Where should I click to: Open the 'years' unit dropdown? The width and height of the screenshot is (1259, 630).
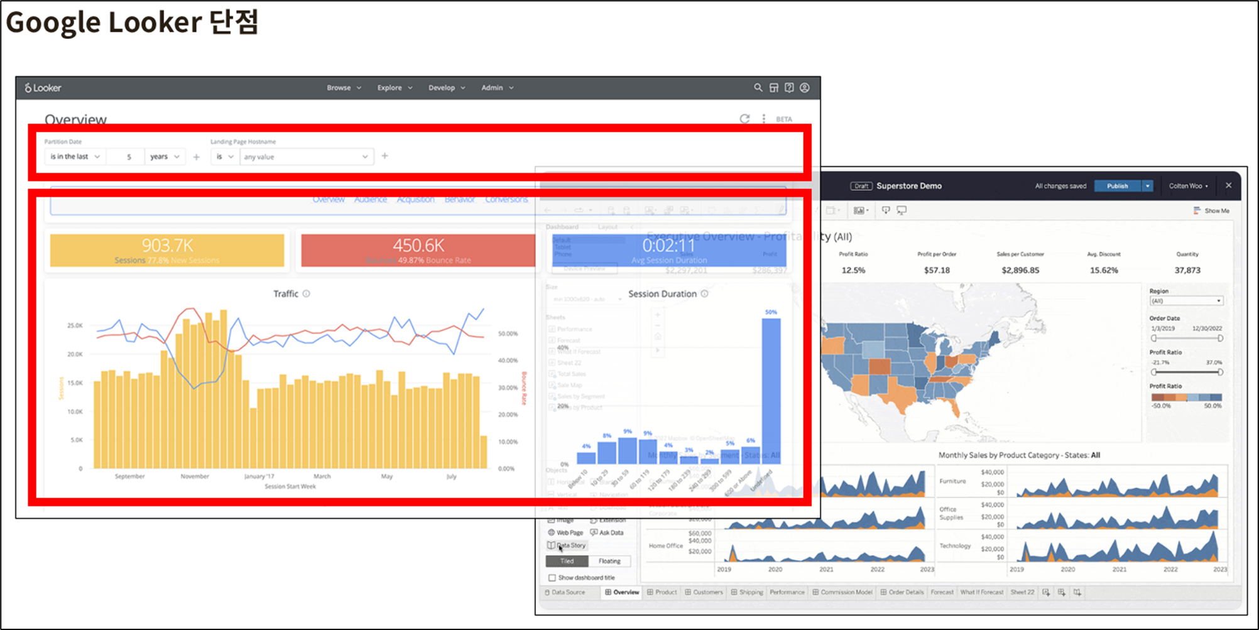point(165,156)
